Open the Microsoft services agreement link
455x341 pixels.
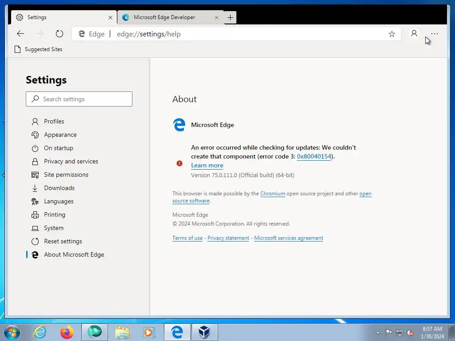[288, 238]
